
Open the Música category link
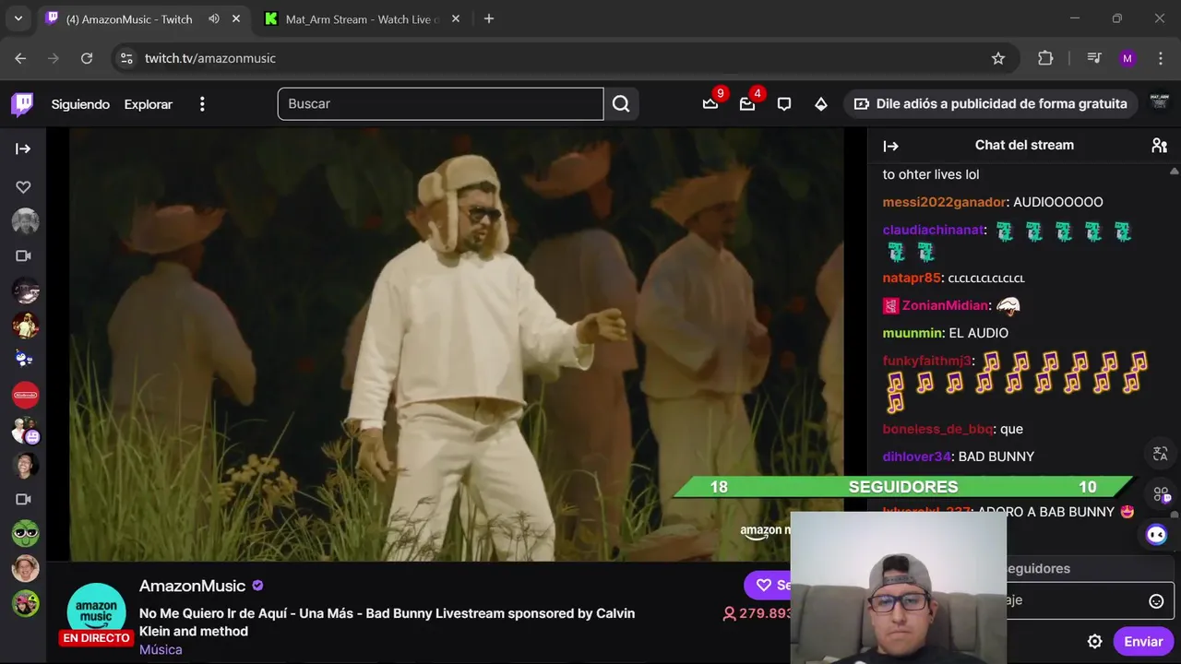click(x=161, y=650)
